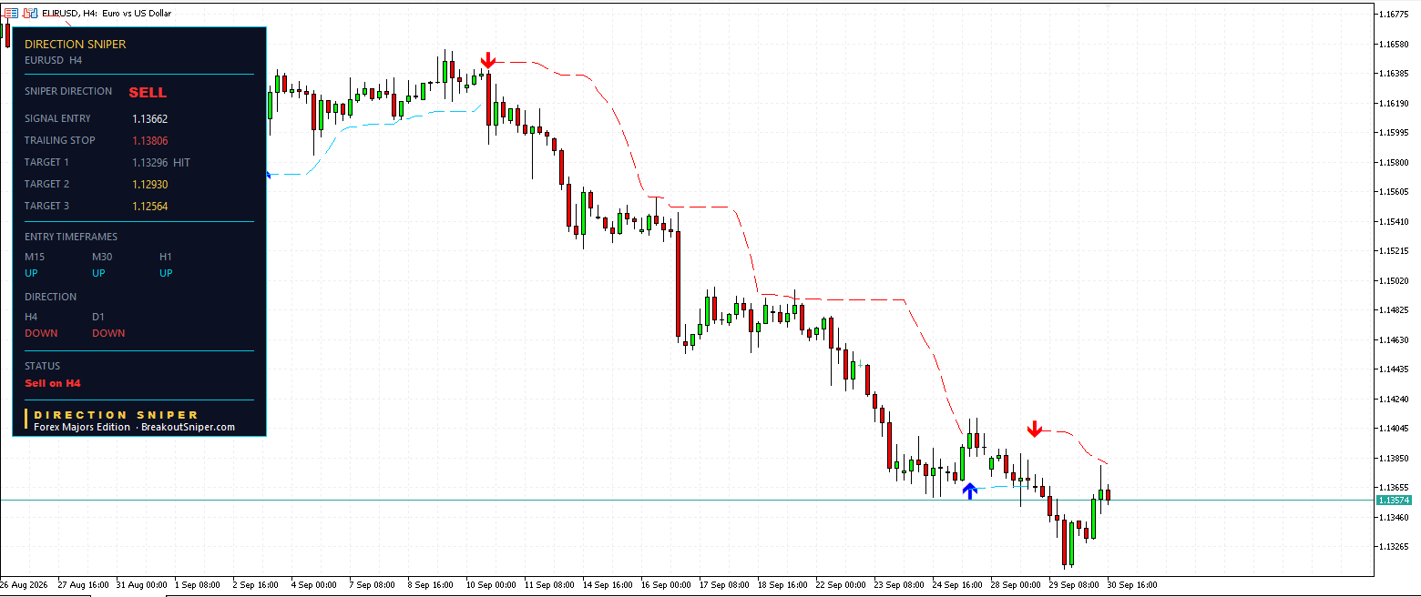
Task: Select the signal entry value 1.13662
Action: tap(150, 119)
